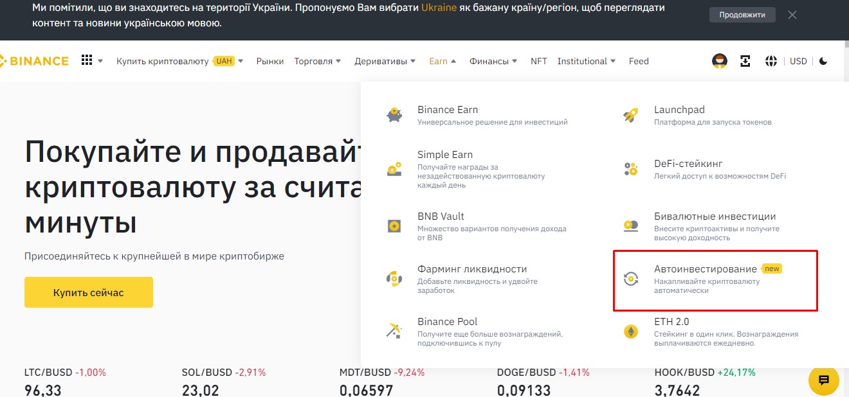This screenshot has height=397, width=849.
Task: Open the Feed menu item
Action: (639, 61)
